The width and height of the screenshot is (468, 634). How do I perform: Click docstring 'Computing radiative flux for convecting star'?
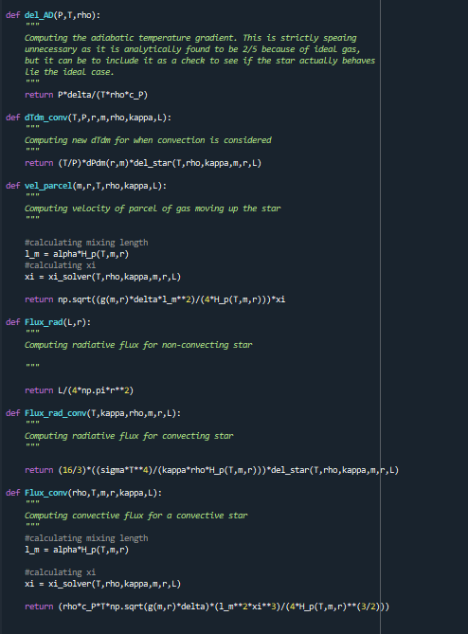129,436
